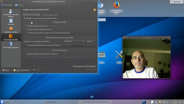This screenshot has width=184, height=104.
Task: Click Valori predefiniti button
Action: coord(21,70)
